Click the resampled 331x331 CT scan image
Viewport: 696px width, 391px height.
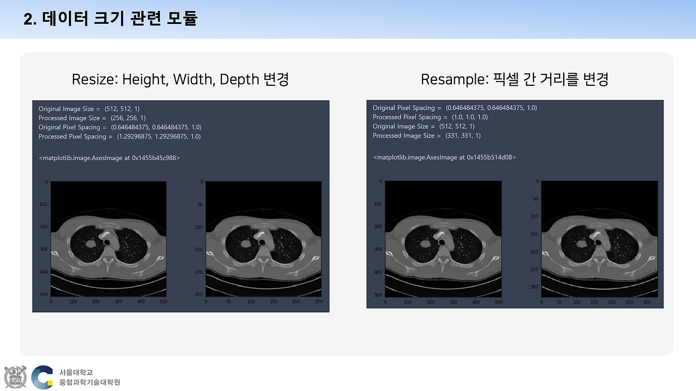pos(599,239)
